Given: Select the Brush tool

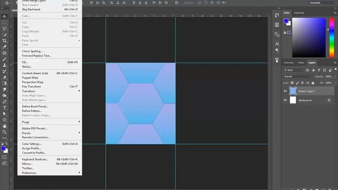Looking at the screenshot, I should pos(4,59).
